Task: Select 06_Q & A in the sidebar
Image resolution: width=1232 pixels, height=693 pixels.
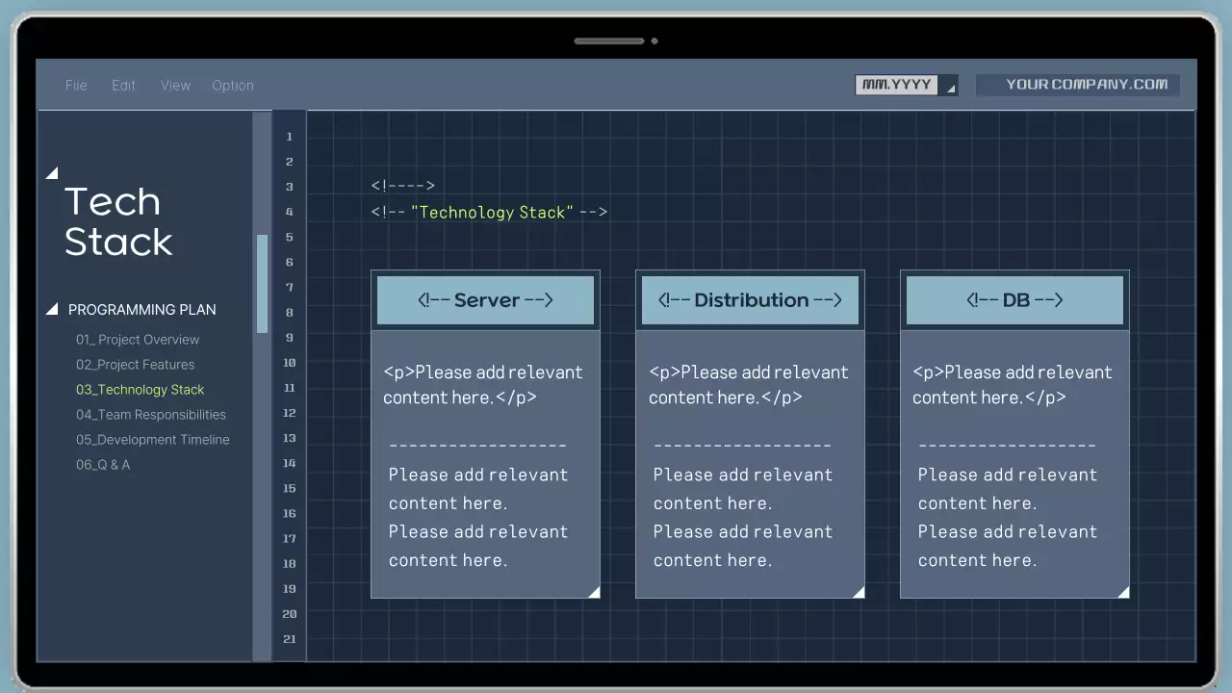Action: [103, 465]
